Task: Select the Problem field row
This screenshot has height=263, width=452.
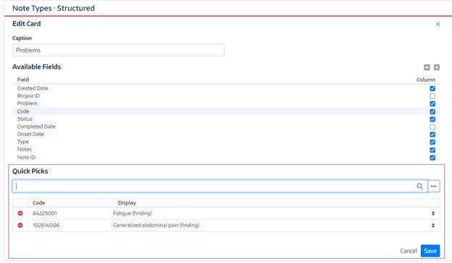Action: tap(226, 103)
